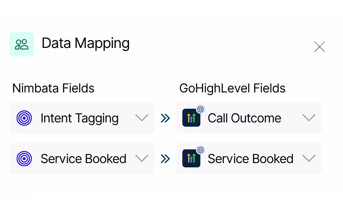
Task: Open the GoHighLevel Service Booked field selector
Action: (249, 158)
